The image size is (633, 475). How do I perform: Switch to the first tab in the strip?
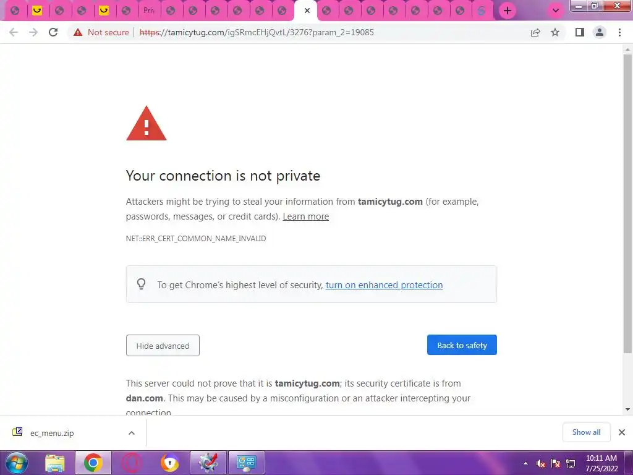pos(15,11)
